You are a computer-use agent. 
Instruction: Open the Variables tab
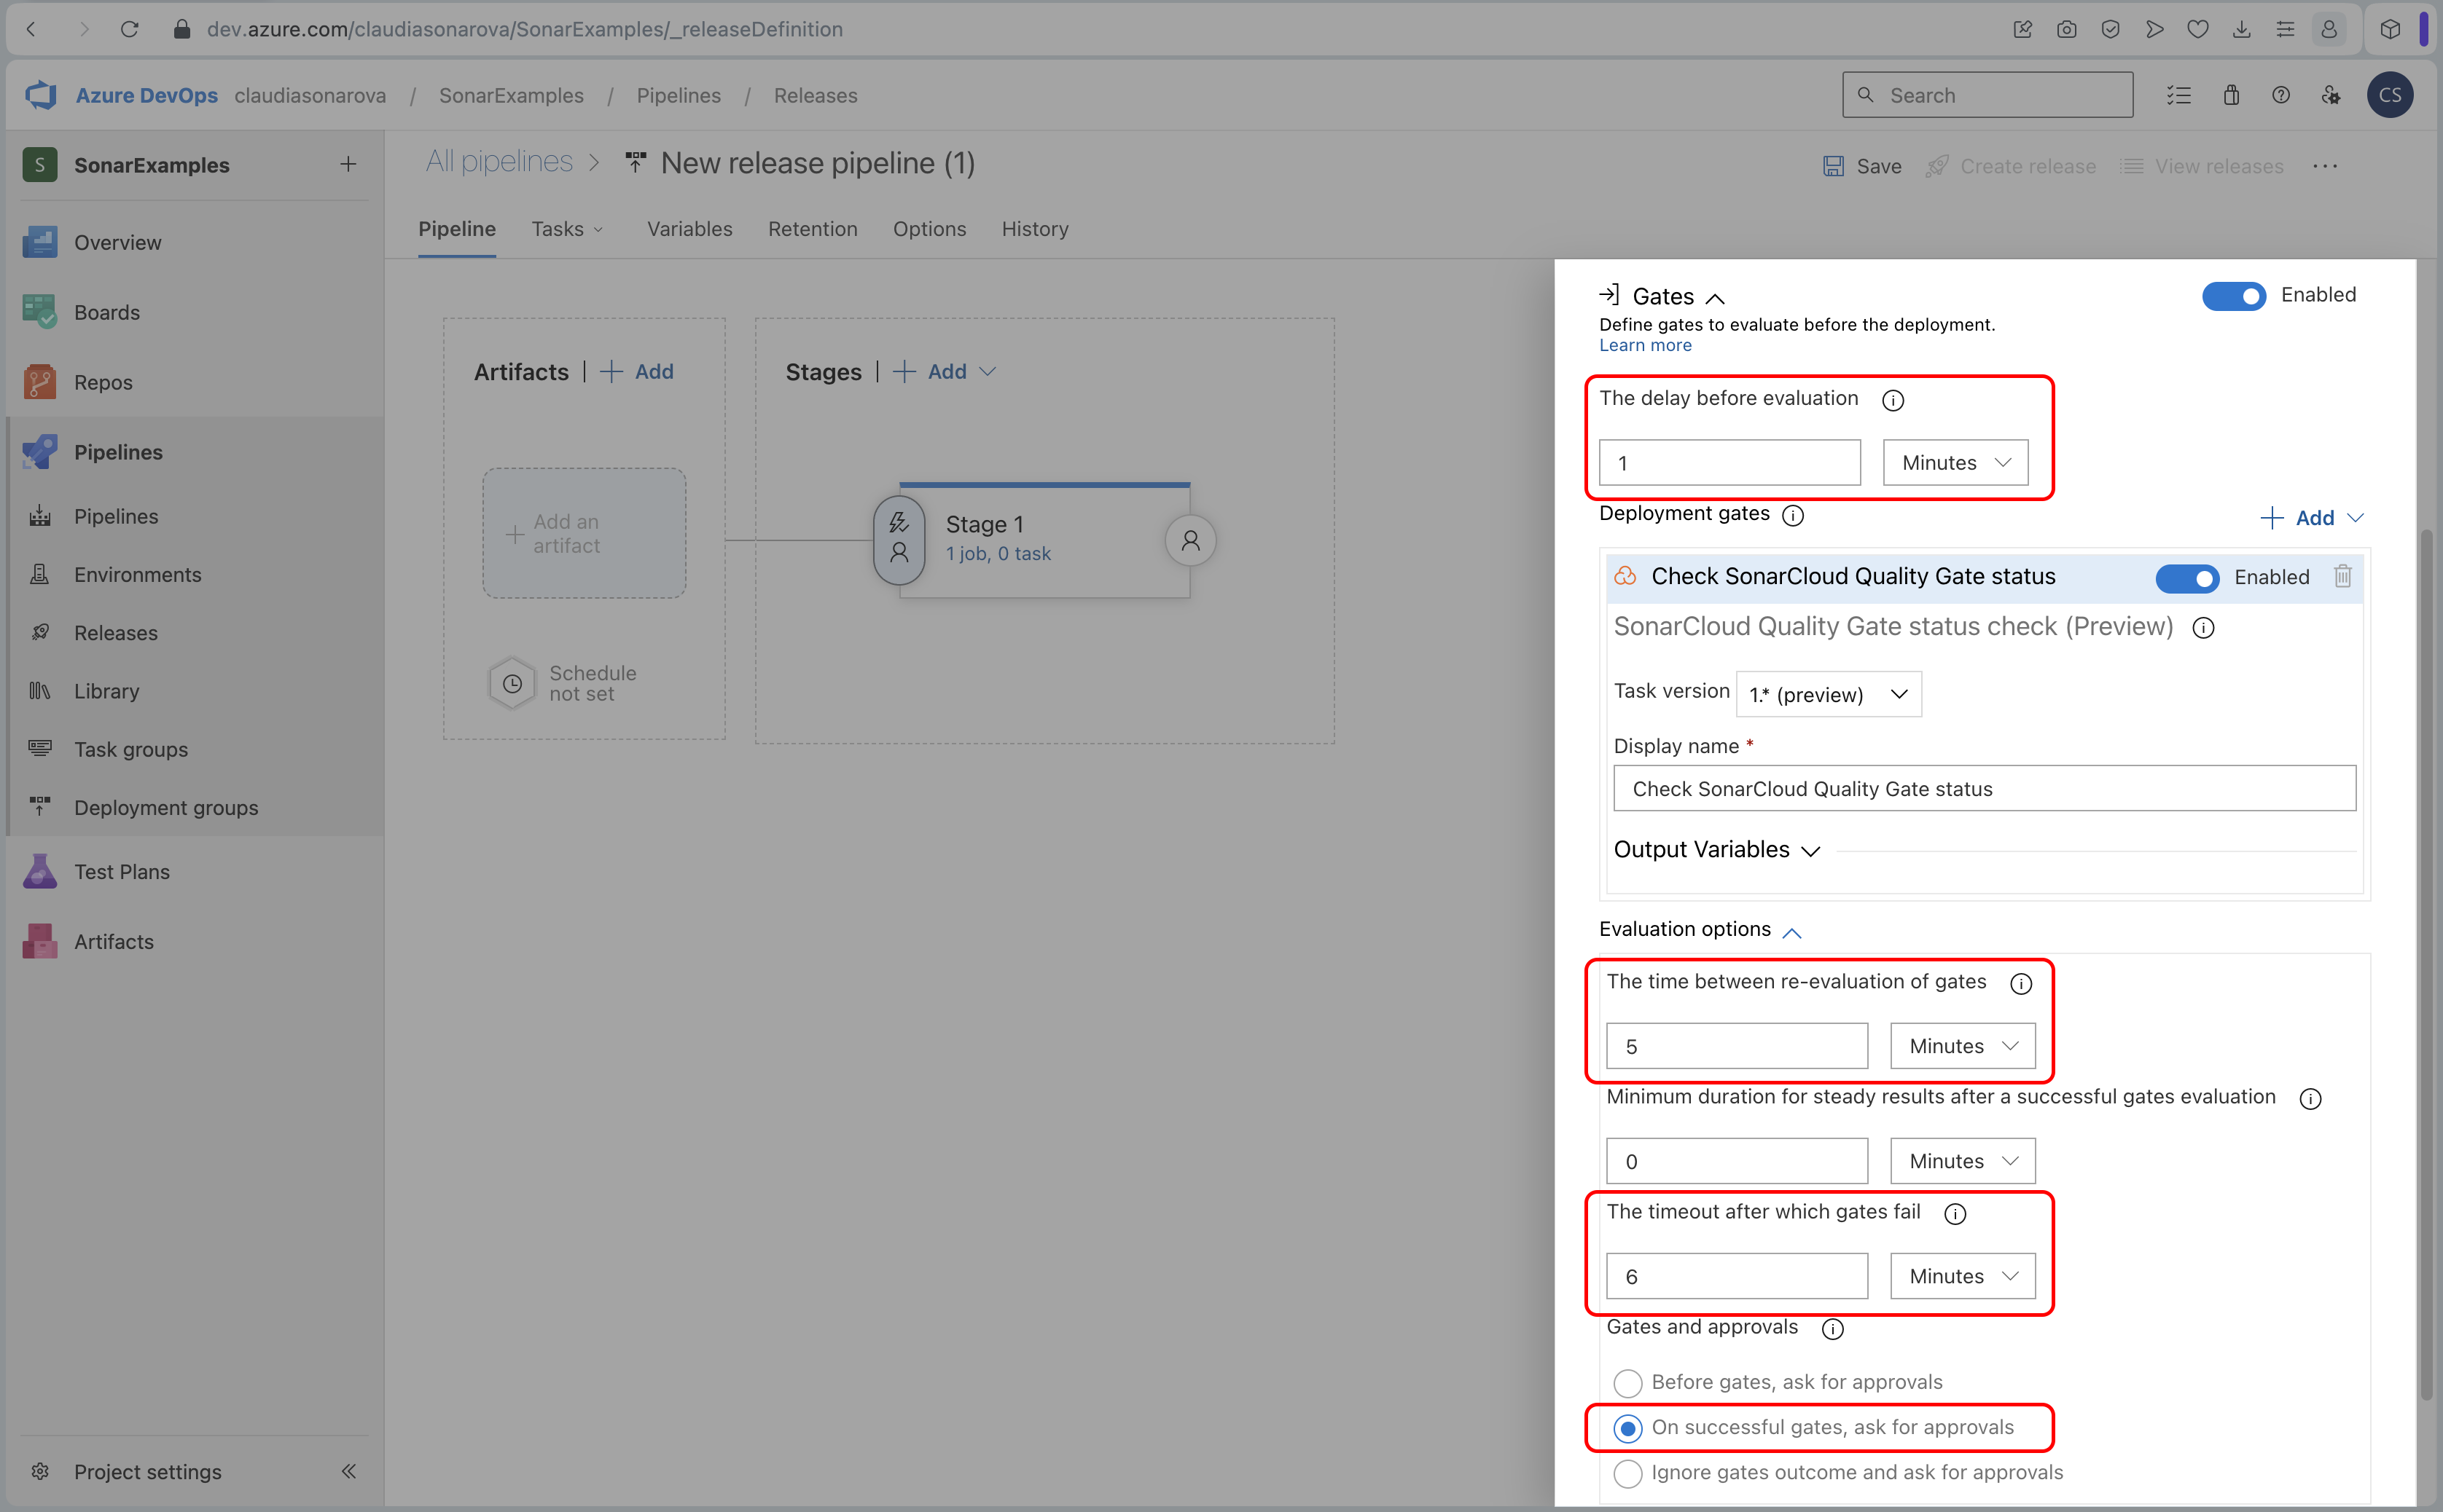pos(689,229)
